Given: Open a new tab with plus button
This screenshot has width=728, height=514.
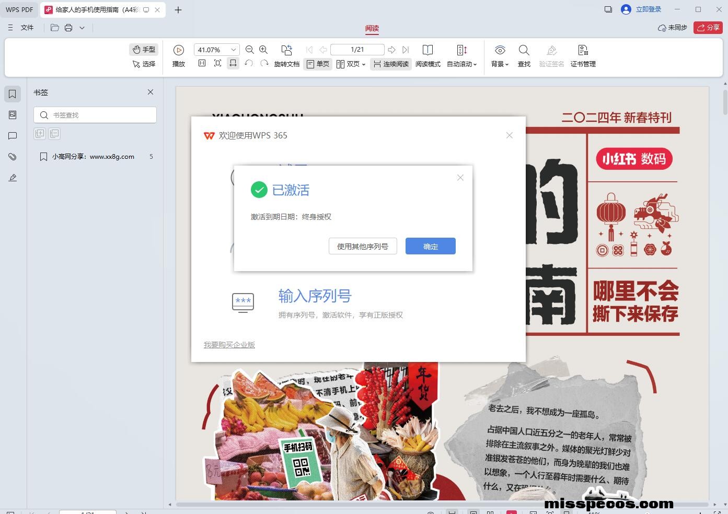Looking at the screenshot, I should 178,10.
